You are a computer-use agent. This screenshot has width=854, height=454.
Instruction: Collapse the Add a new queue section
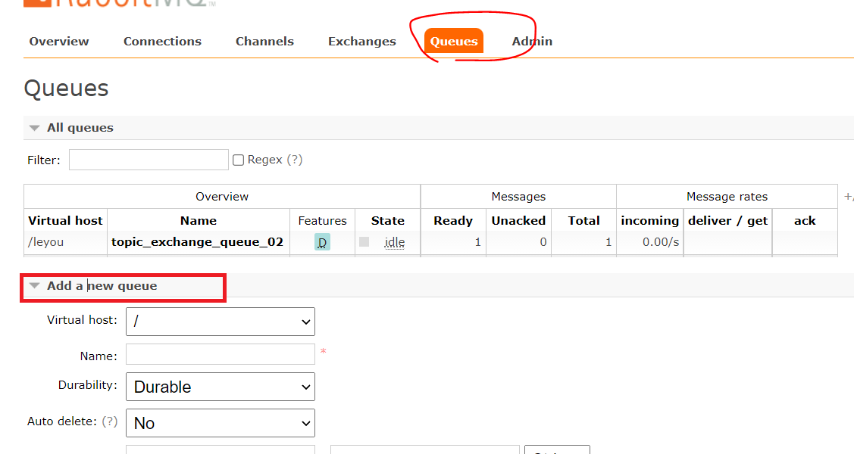click(x=102, y=286)
